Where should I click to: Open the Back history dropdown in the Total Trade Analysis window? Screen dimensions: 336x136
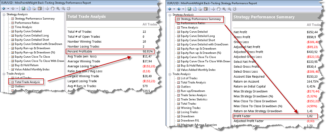click(8, 9)
